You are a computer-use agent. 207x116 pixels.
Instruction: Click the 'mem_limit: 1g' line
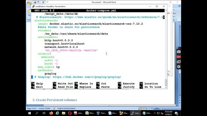tap(49, 67)
